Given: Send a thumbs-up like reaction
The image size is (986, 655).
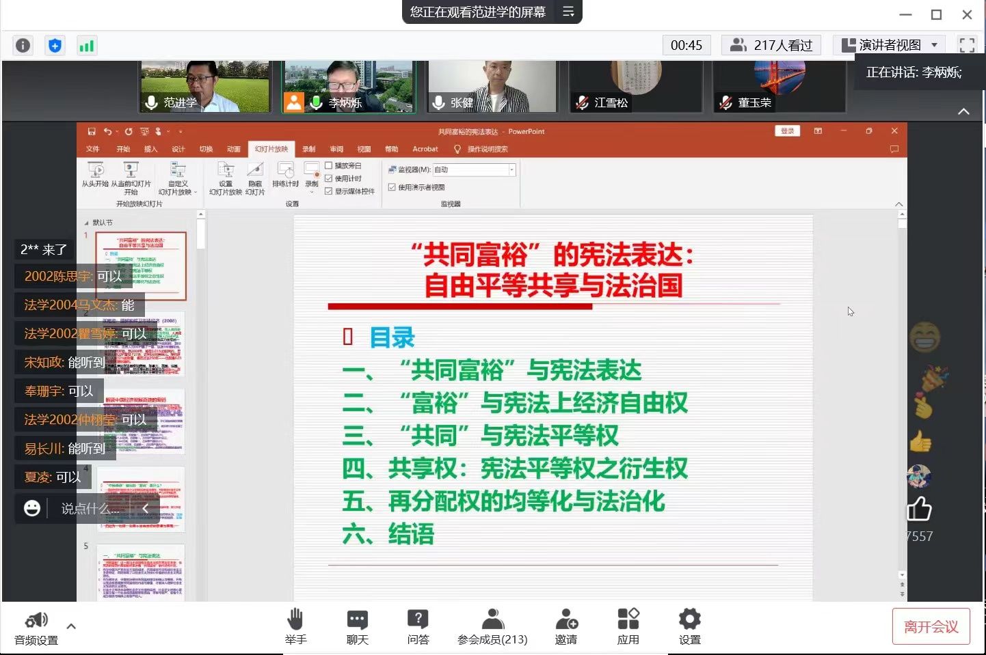Looking at the screenshot, I should 919,509.
